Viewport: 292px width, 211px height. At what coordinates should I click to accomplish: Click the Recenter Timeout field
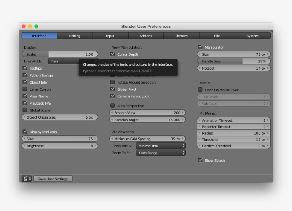[x=234, y=127]
